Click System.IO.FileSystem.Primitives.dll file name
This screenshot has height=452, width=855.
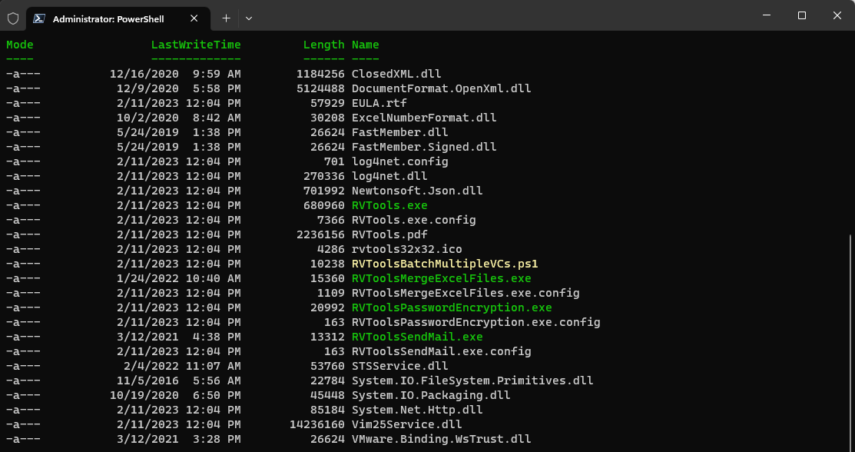(472, 381)
